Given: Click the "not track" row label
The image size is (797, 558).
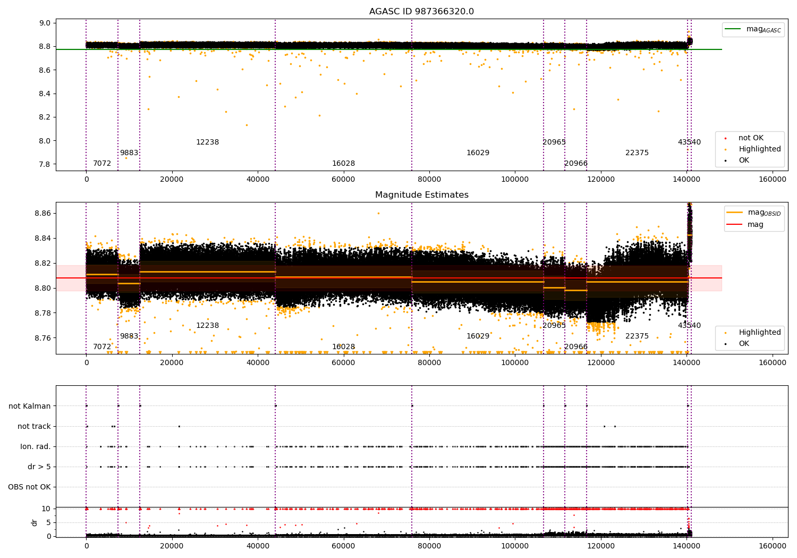Looking at the screenshot, I should pos(34,427).
